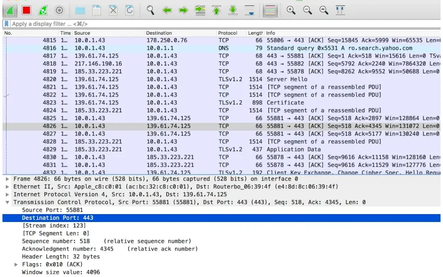Sort packets by Protocol column header
The image size is (443, 277).
point(228,33)
